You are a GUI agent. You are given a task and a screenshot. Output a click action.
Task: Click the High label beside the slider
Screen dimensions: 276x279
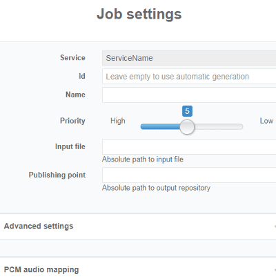click(x=118, y=121)
